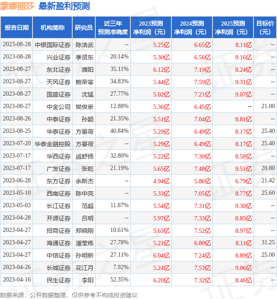Select the 2023-06-28 report date cell
Viewport: 277px width, 299px height.
(x=17, y=181)
